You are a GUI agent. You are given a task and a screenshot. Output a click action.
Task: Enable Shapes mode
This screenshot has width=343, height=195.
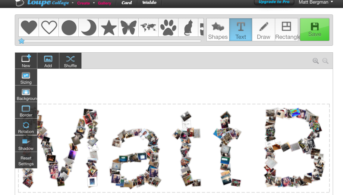[218, 29]
